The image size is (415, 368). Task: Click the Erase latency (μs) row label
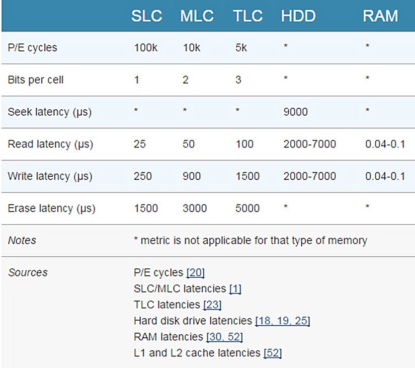tap(51, 208)
